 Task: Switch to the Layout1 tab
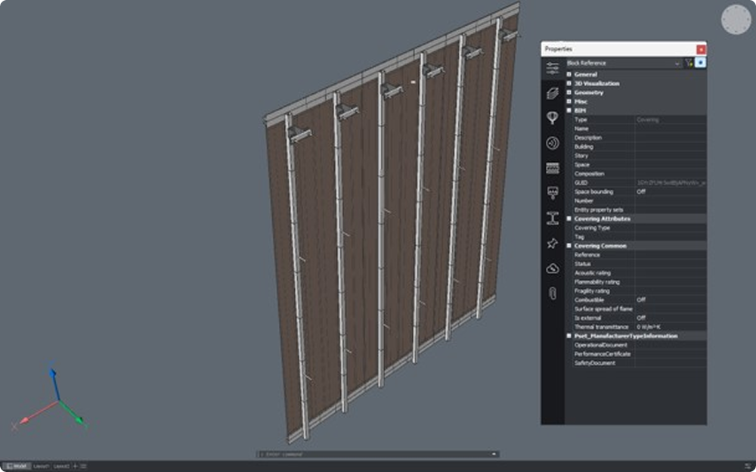(x=41, y=466)
